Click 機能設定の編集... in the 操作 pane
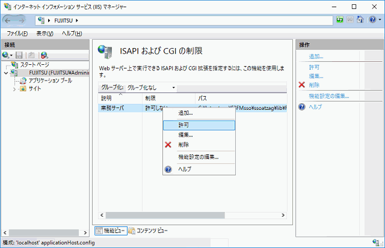The height and width of the screenshot is (248, 385). (329, 96)
